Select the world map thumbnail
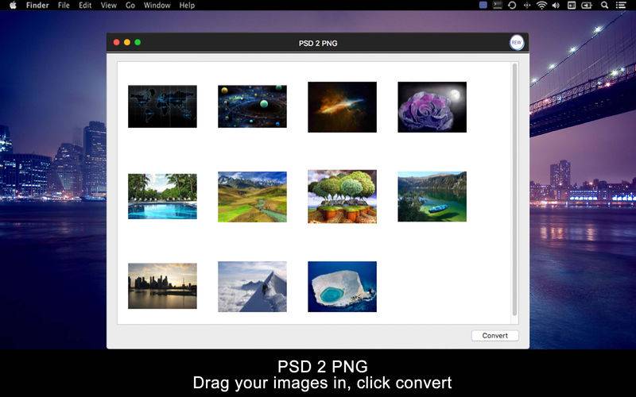The height and width of the screenshot is (397, 636). pyautogui.click(x=162, y=106)
